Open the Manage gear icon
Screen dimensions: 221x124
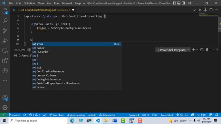[x=5, y=107]
